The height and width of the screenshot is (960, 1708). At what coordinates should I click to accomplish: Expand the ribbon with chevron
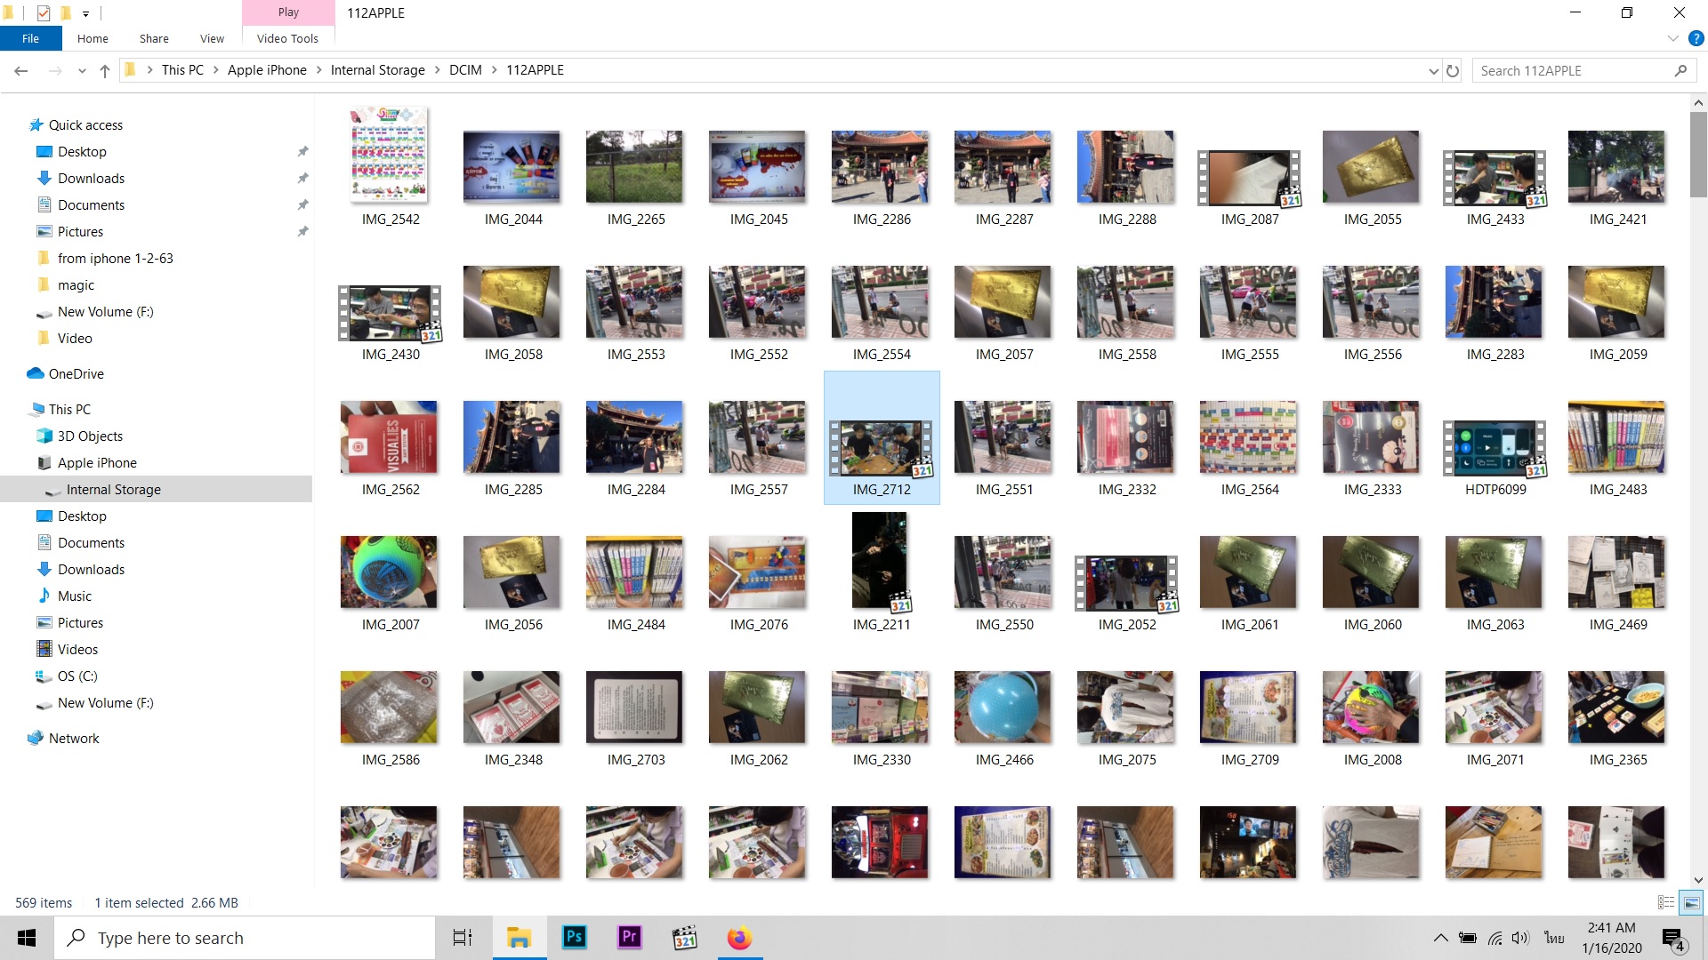1672,38
